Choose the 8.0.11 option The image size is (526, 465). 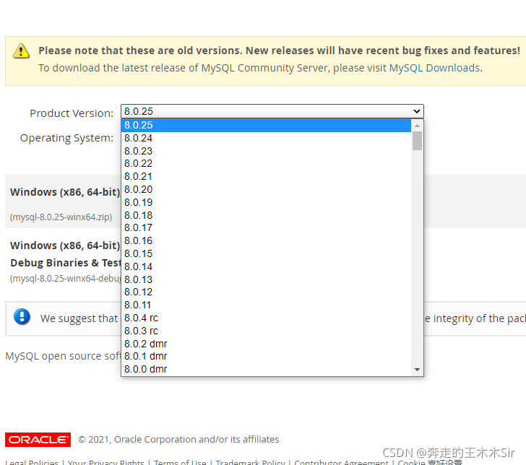coord(266,305)
